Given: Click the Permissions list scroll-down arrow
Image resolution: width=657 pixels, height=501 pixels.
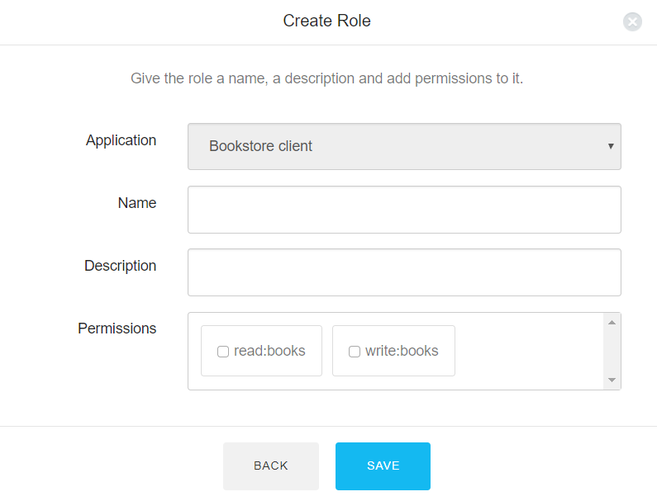Looking at the screenshot, I should (612, 380).
